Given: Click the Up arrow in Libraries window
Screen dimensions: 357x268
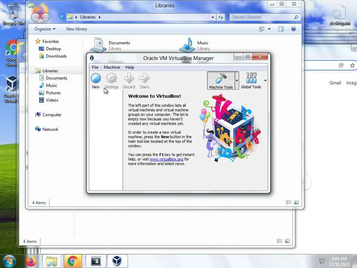Looking at the screenshot, I should tap(62, 17).
